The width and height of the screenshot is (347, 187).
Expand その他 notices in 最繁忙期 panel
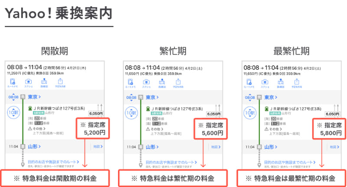(275, 129)
